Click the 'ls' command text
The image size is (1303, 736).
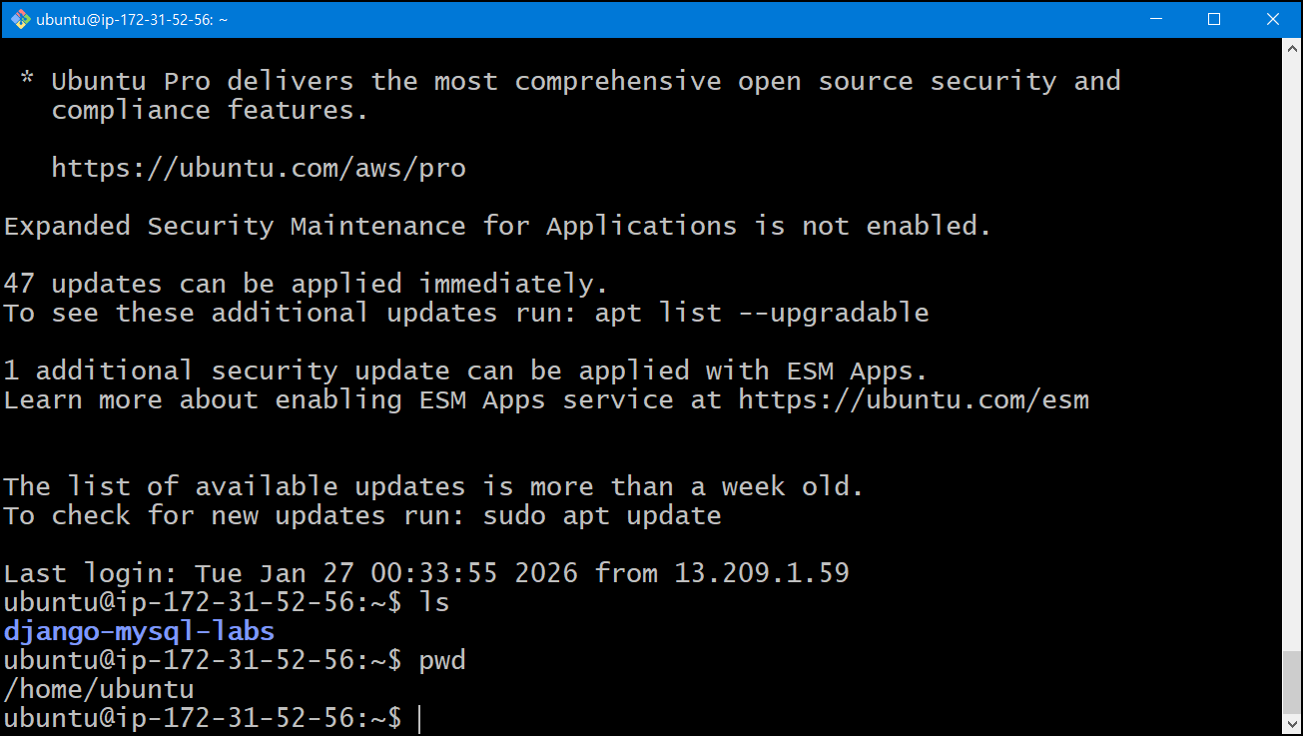[434, 602]
